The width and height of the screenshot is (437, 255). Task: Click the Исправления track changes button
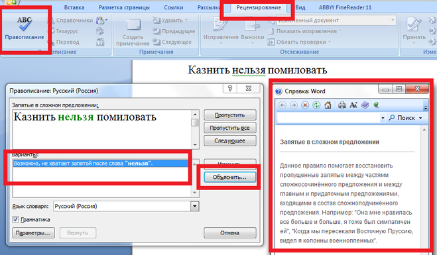point(221,30)
